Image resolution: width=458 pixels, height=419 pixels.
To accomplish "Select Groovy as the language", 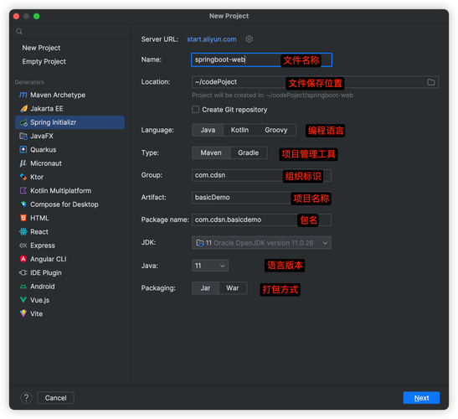I will [276, 130].
